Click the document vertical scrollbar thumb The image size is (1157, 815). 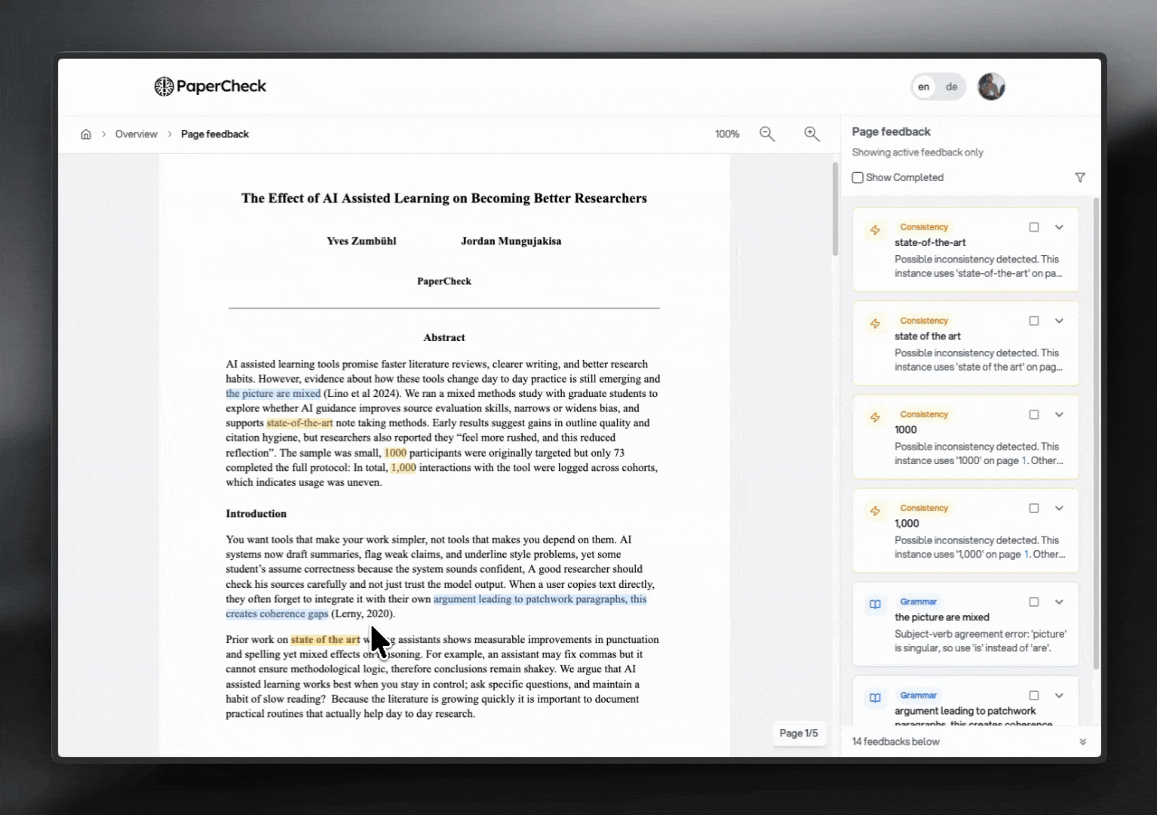pos(835,209)
